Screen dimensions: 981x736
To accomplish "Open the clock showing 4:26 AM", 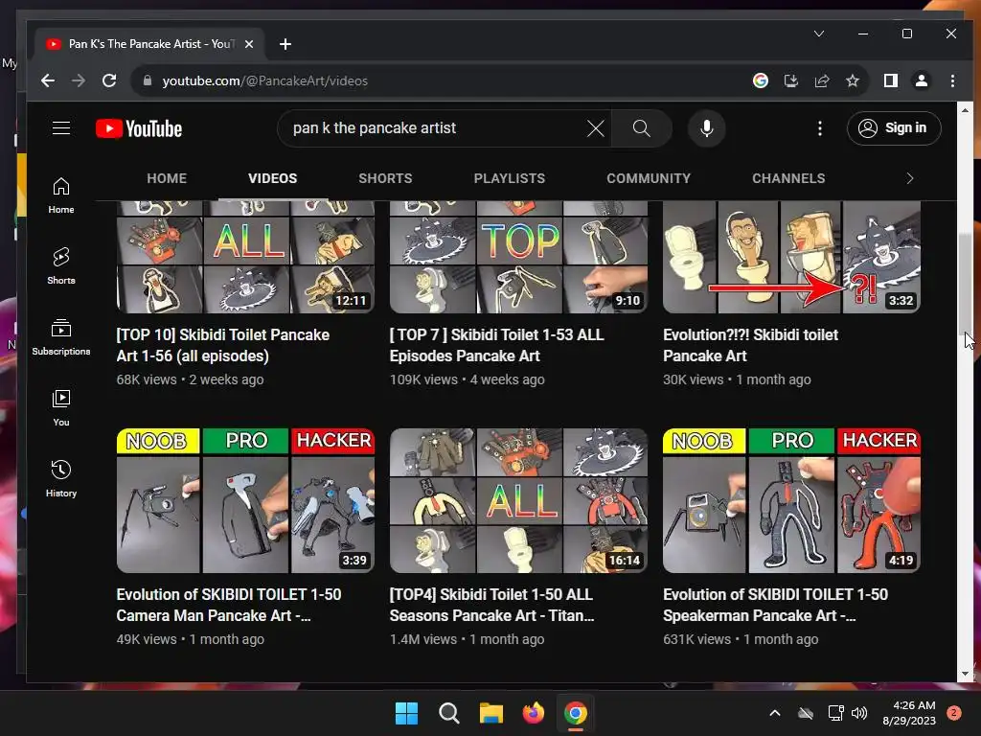I will point(909,713).
